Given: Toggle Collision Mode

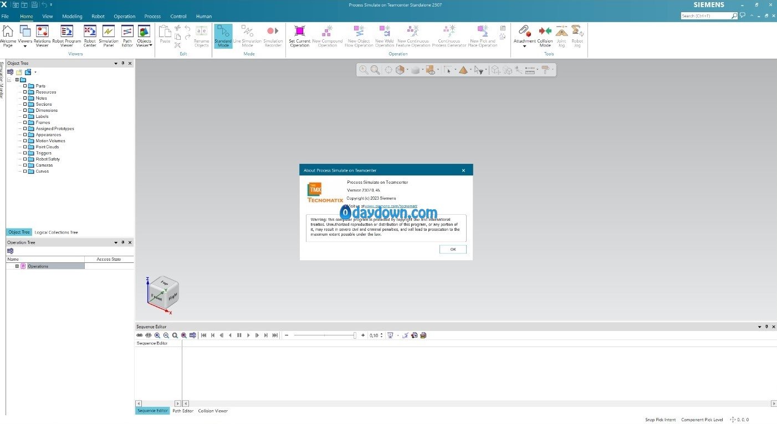Looking at the screenshot, I should [545, 36].
